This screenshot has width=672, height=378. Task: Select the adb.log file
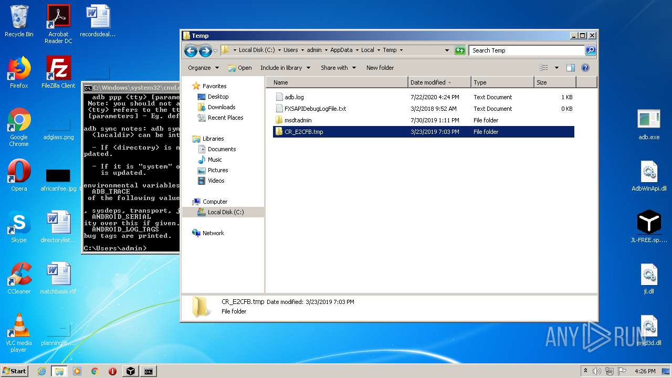424,97
